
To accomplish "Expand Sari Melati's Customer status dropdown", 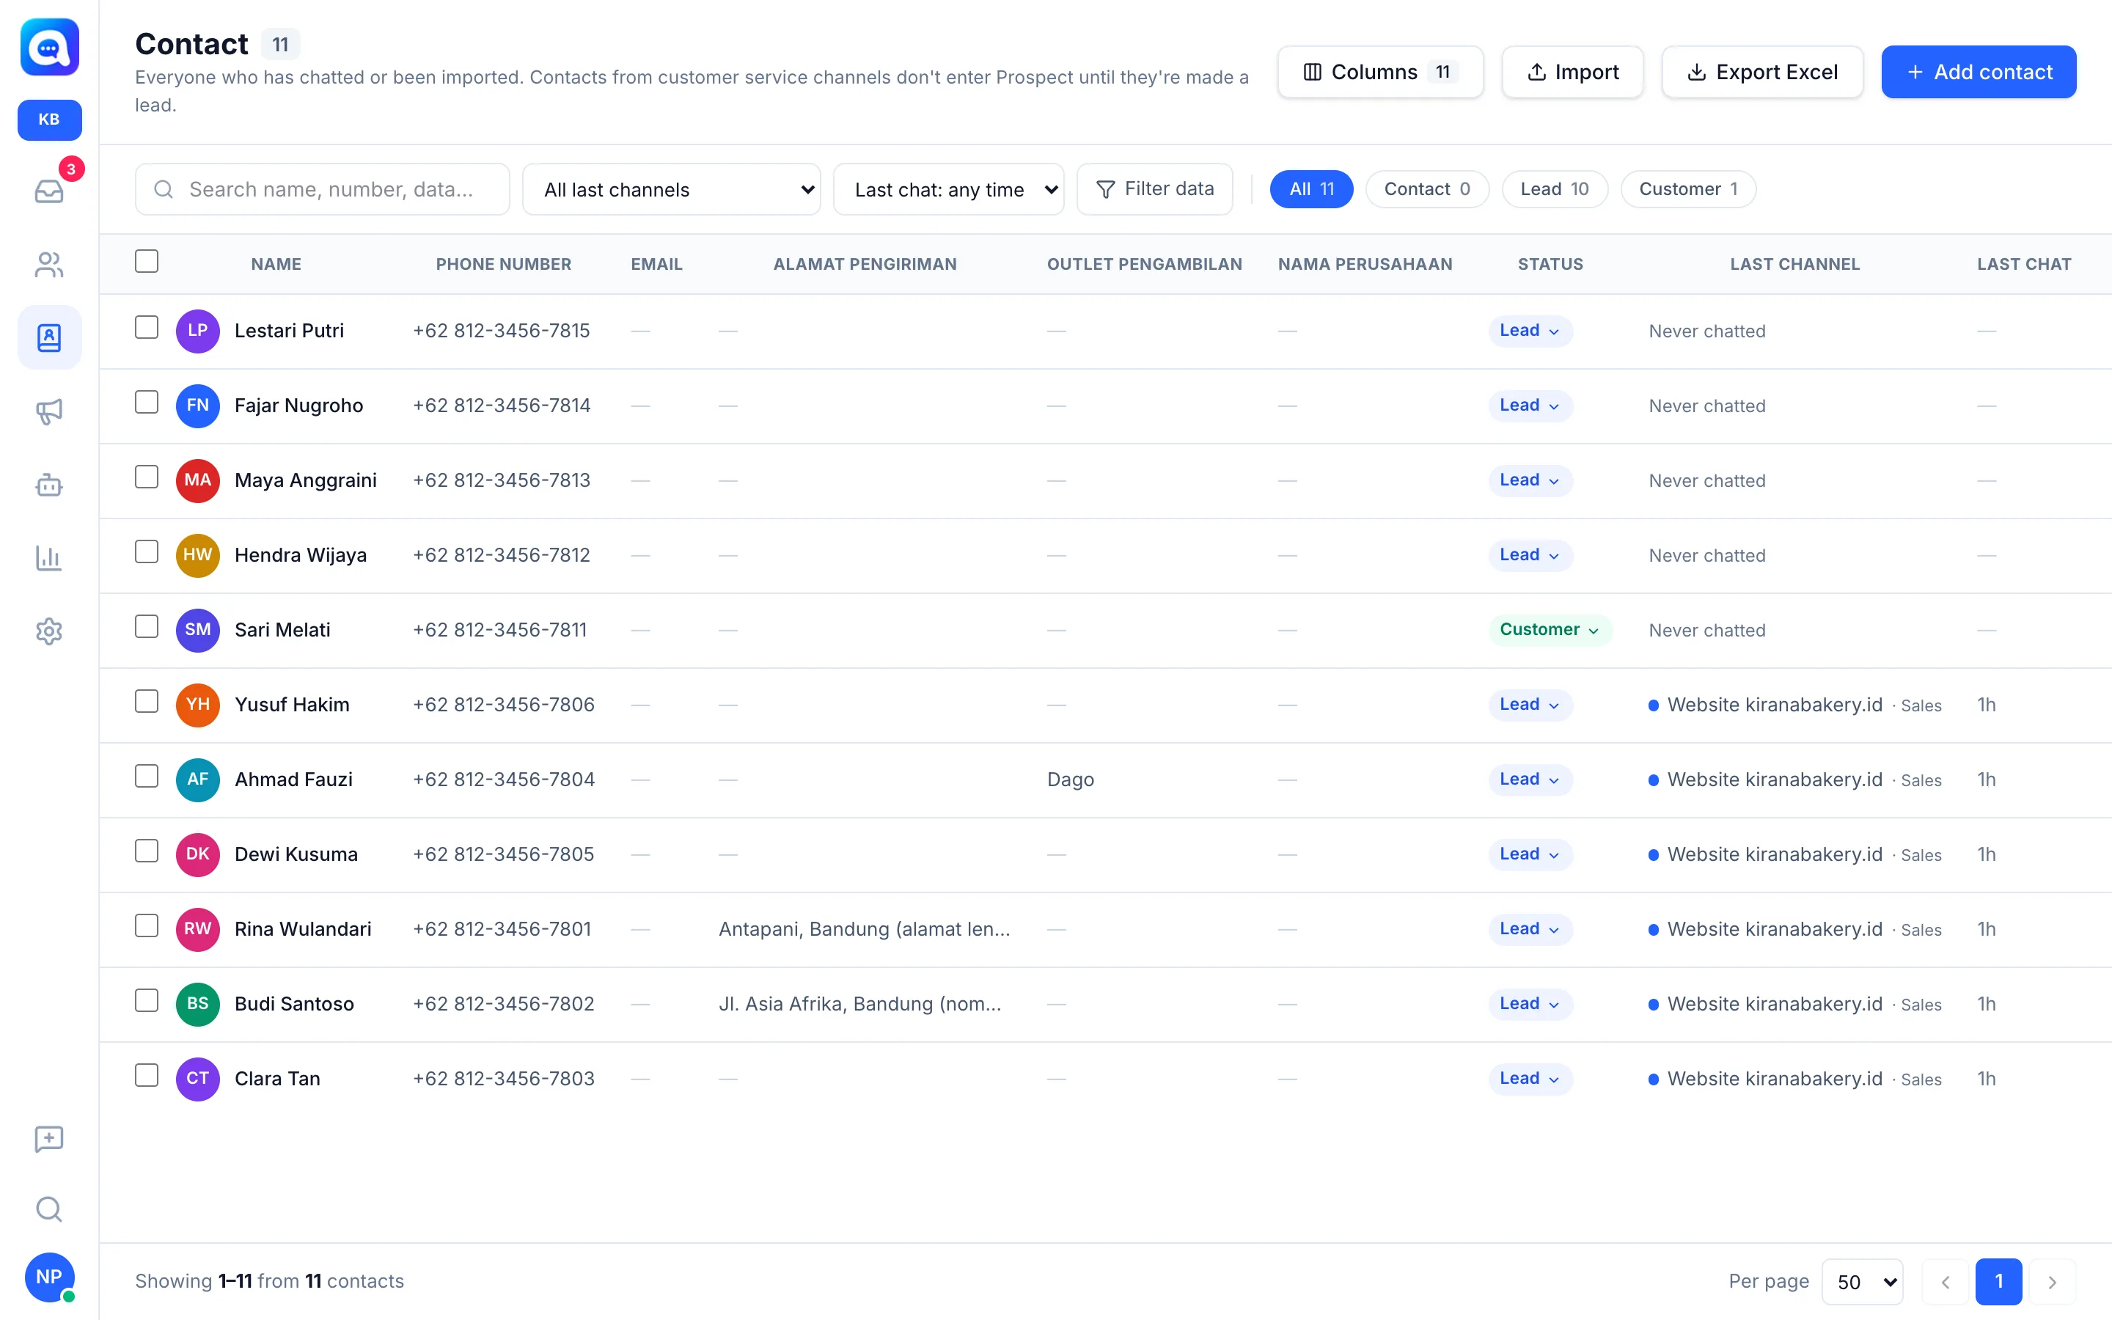I will click(1550, 631).
